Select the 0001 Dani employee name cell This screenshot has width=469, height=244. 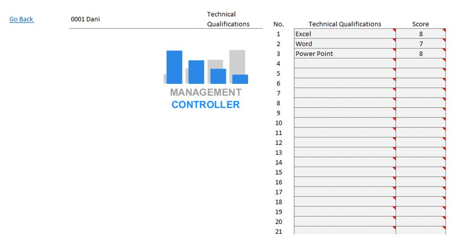pos(85,19)
